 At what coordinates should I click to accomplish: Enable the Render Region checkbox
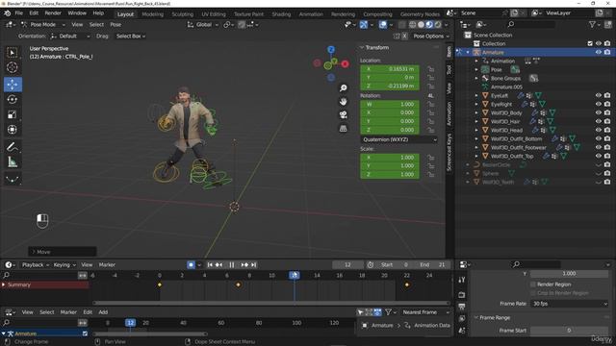click(x=533, y=284)
